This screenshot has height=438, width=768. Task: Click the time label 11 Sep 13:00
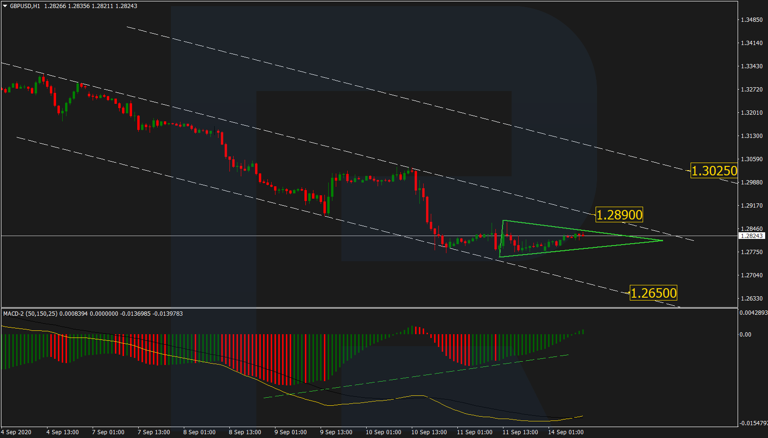coord(520,432)
